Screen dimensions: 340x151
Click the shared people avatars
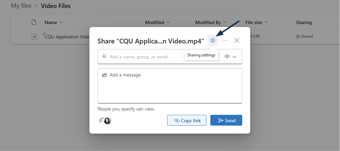coord(105,121)
